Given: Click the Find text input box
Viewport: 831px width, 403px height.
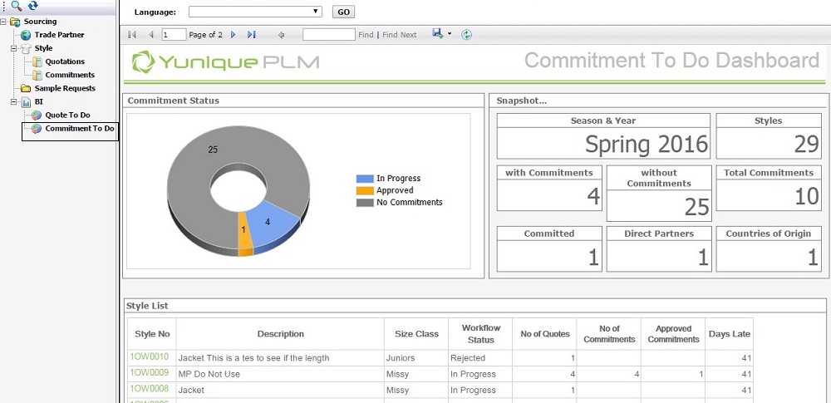Looking at the screenshot, I should (x=328, y=34).
